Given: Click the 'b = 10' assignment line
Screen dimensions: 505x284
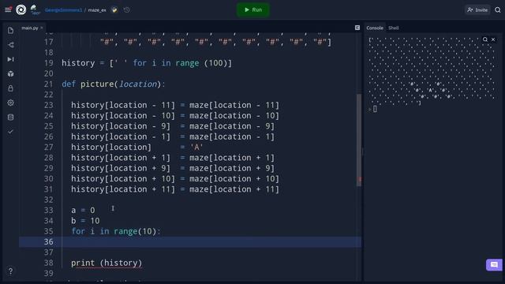Looking at the screenshot, I should pyautogui.click(x=85, y=221).
